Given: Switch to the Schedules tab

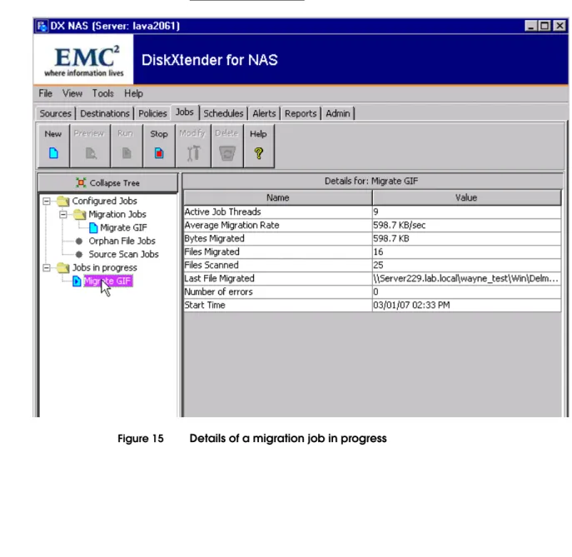Looking at the screenshot, I should coord(223,113).
